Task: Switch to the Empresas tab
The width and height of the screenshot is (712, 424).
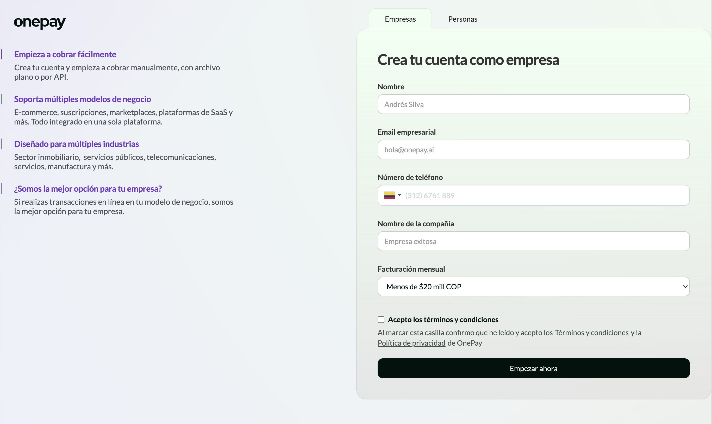Action: (400, 19)
